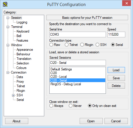Select the Raw connection type
Image resolution: width=133 pixels, height=128 pixels.
click(51, 45)
